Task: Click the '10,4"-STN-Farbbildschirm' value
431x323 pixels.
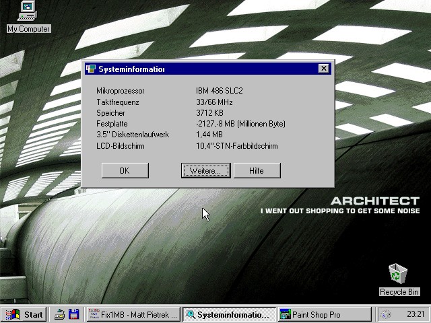Action: pyautogui.click(x=236, y=146)
